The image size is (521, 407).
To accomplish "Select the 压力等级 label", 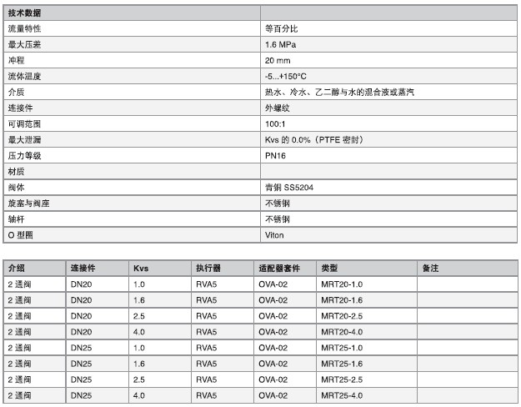I will (x=24, y=156).
